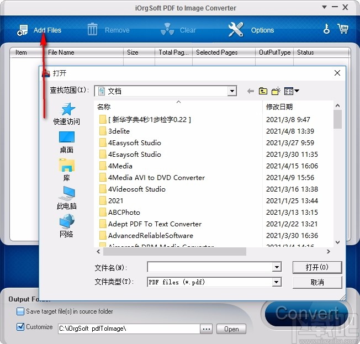The width and height of the screenshot is (360, 344).
Task: Open the converter's dropdown menu triangle in title bar
Action: [324, 7]
